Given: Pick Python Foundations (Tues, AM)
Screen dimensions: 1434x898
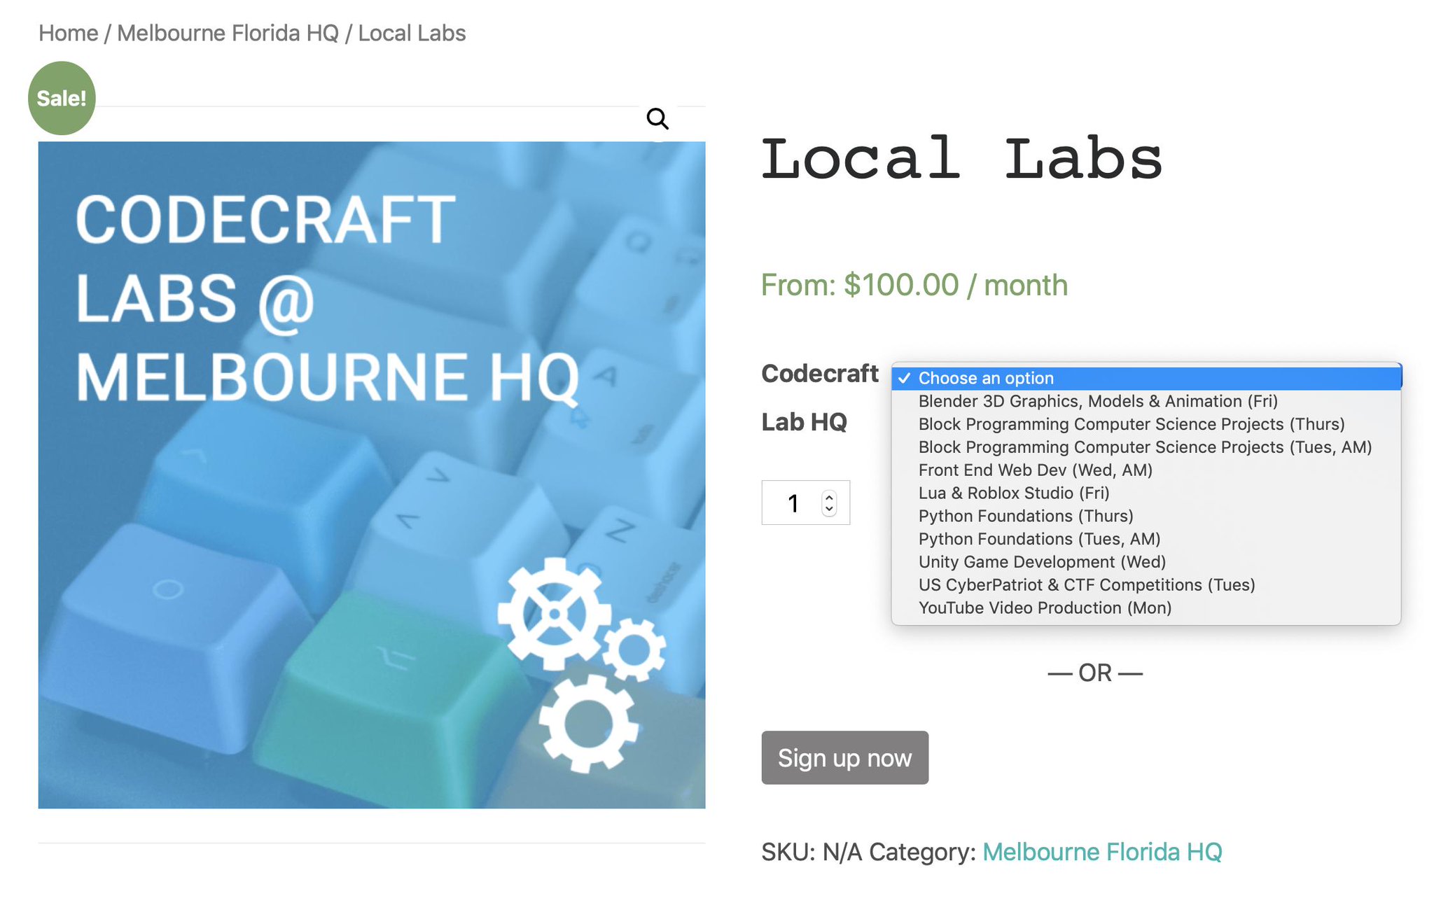Looking at the screenshot, I should point(1039,539).
